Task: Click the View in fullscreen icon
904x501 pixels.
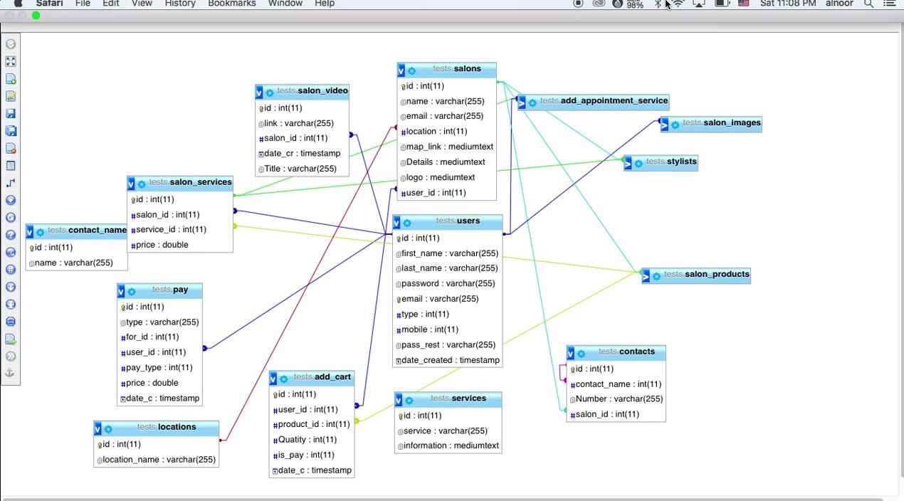Action: pyautogui.click(x=11, y=62)
